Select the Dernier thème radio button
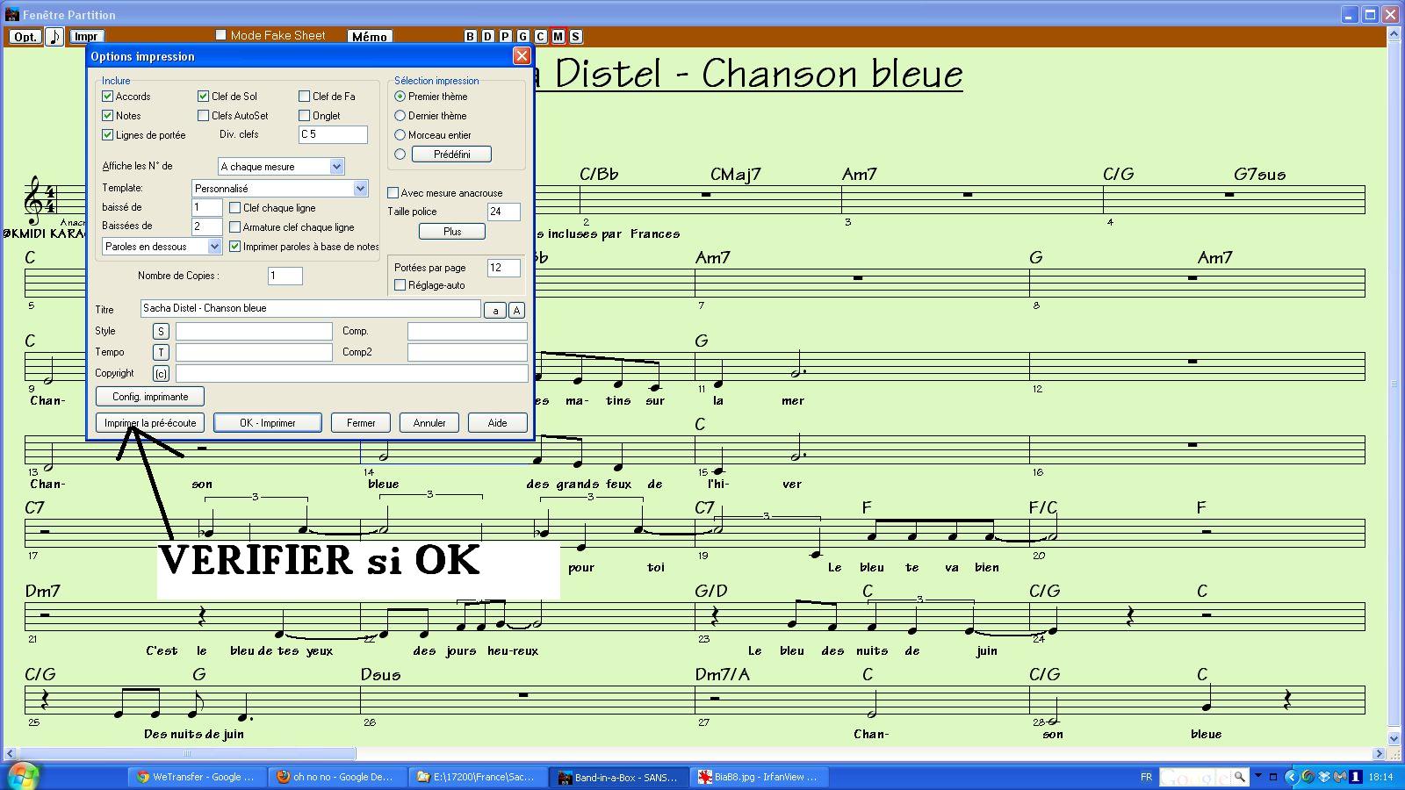The image size is (1405, 790). pos(400,116)
